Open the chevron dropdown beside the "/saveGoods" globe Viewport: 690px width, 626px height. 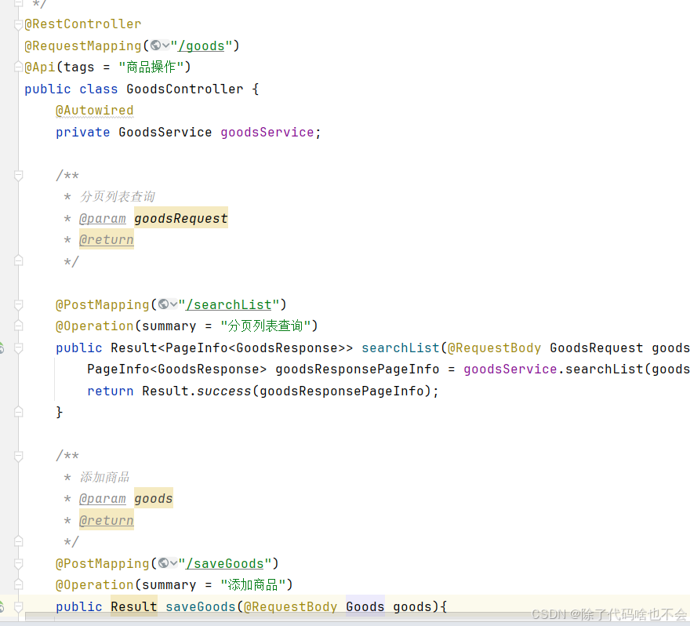173,563
